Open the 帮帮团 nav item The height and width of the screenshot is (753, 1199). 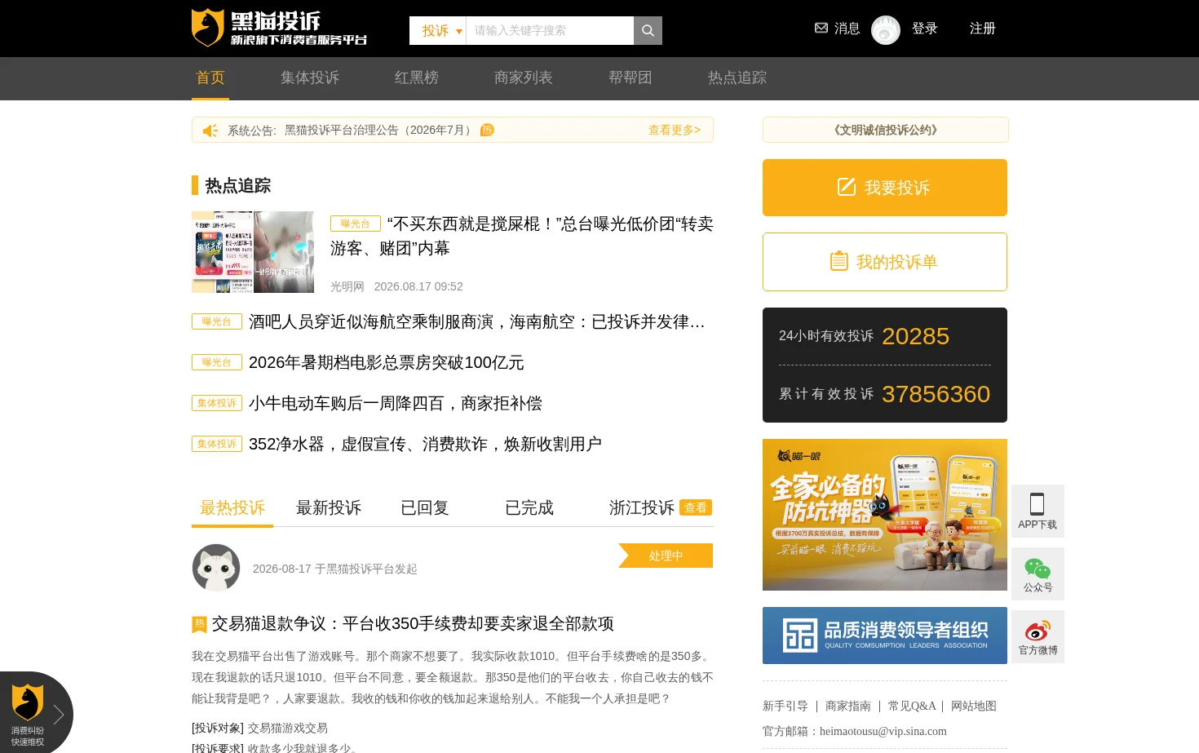pyautogui.click(x=630, y=78)
